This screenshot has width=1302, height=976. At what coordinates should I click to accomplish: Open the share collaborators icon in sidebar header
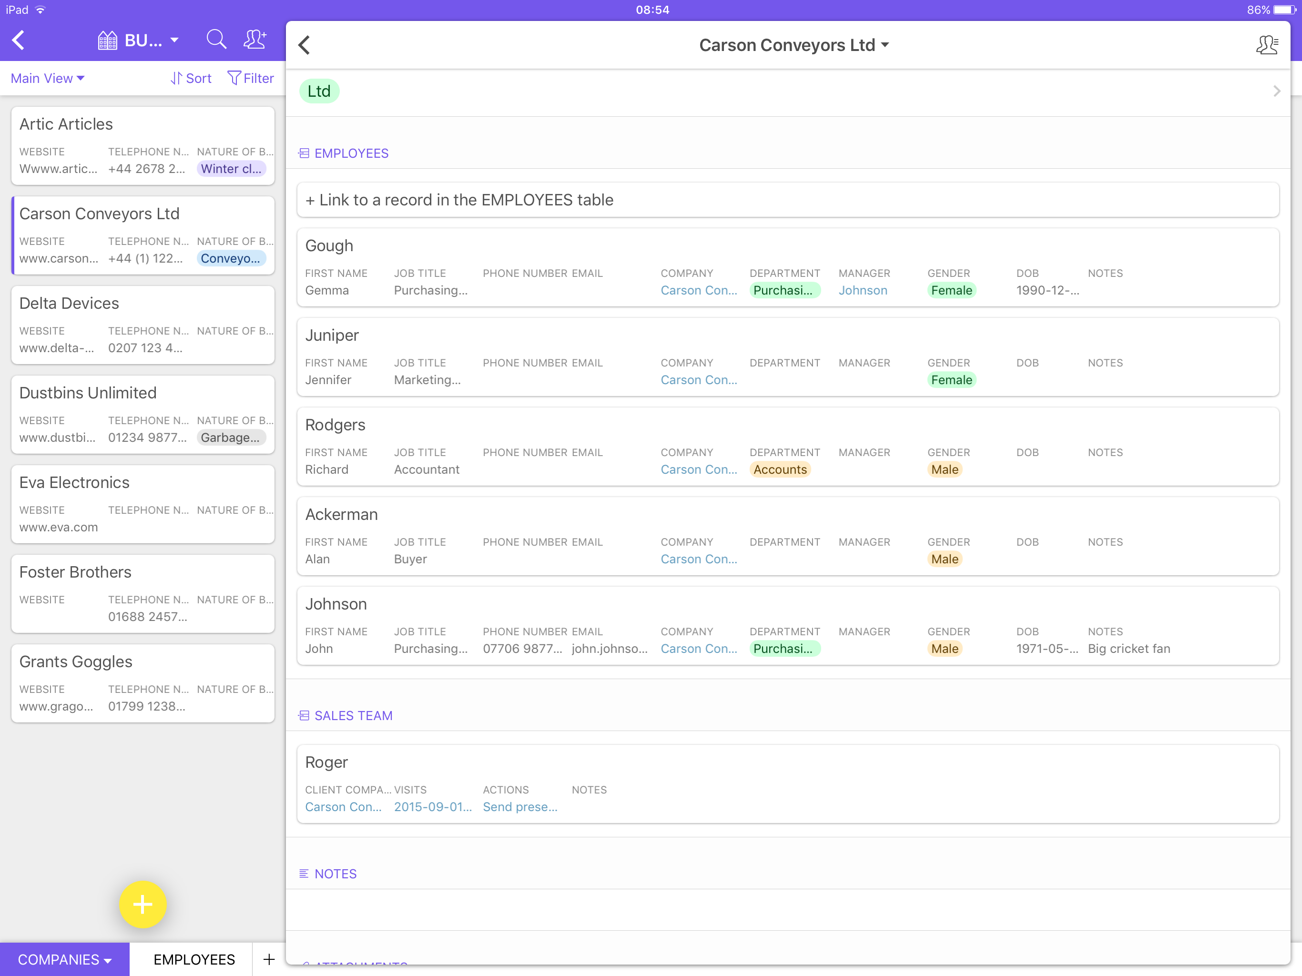point(255,40)
